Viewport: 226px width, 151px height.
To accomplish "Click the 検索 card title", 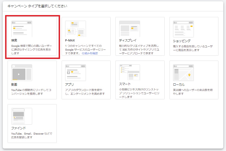I will pos(14,40).
